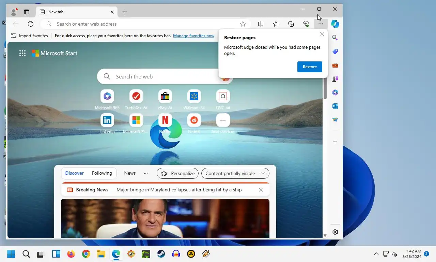This screenshot has height=262, width=436.
Task: Open Settings and more ellipsis menu
Action: pos(321,24)
